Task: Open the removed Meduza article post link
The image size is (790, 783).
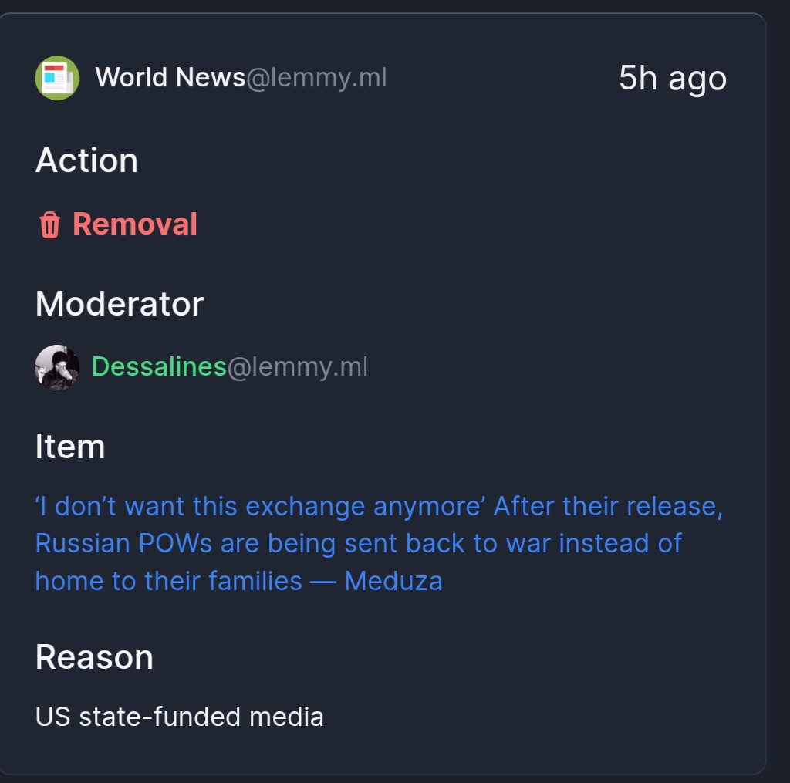Action: (379, 543)
